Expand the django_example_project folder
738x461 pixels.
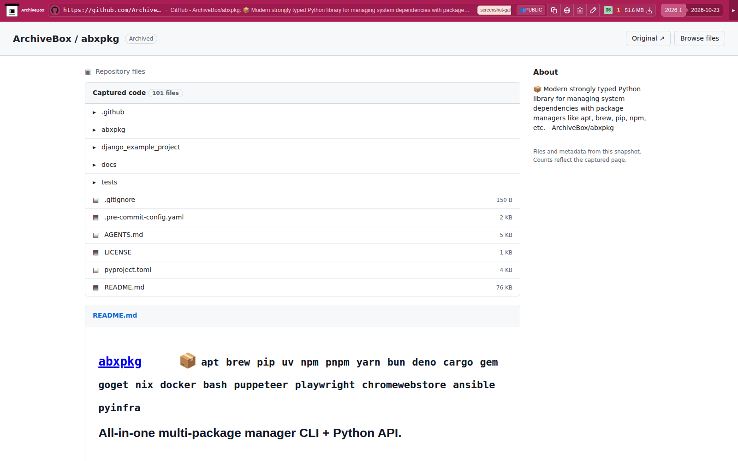[x=94, y=148]
